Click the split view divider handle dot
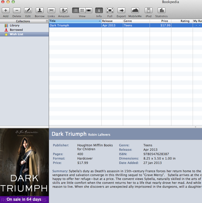 195,127
